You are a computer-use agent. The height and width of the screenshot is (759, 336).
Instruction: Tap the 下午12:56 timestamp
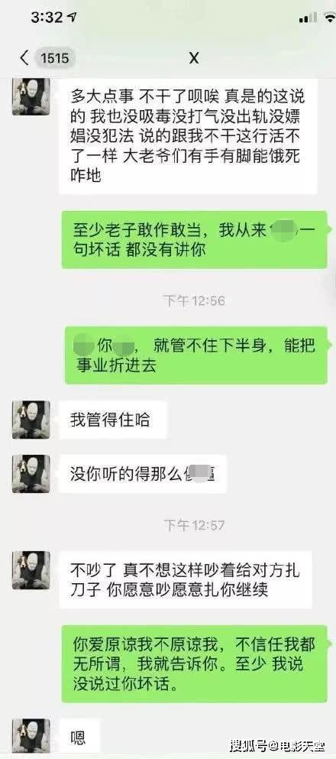point(194,301)
